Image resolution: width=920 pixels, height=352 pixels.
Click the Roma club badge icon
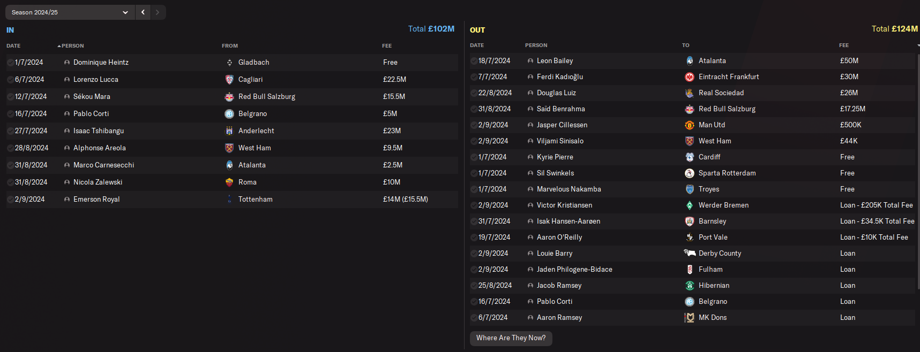coord(229,182)
